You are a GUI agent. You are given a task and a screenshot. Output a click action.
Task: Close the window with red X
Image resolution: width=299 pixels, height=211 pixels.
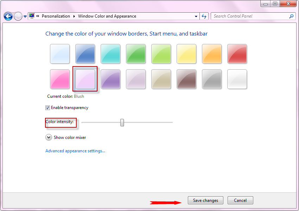point(288,4)
